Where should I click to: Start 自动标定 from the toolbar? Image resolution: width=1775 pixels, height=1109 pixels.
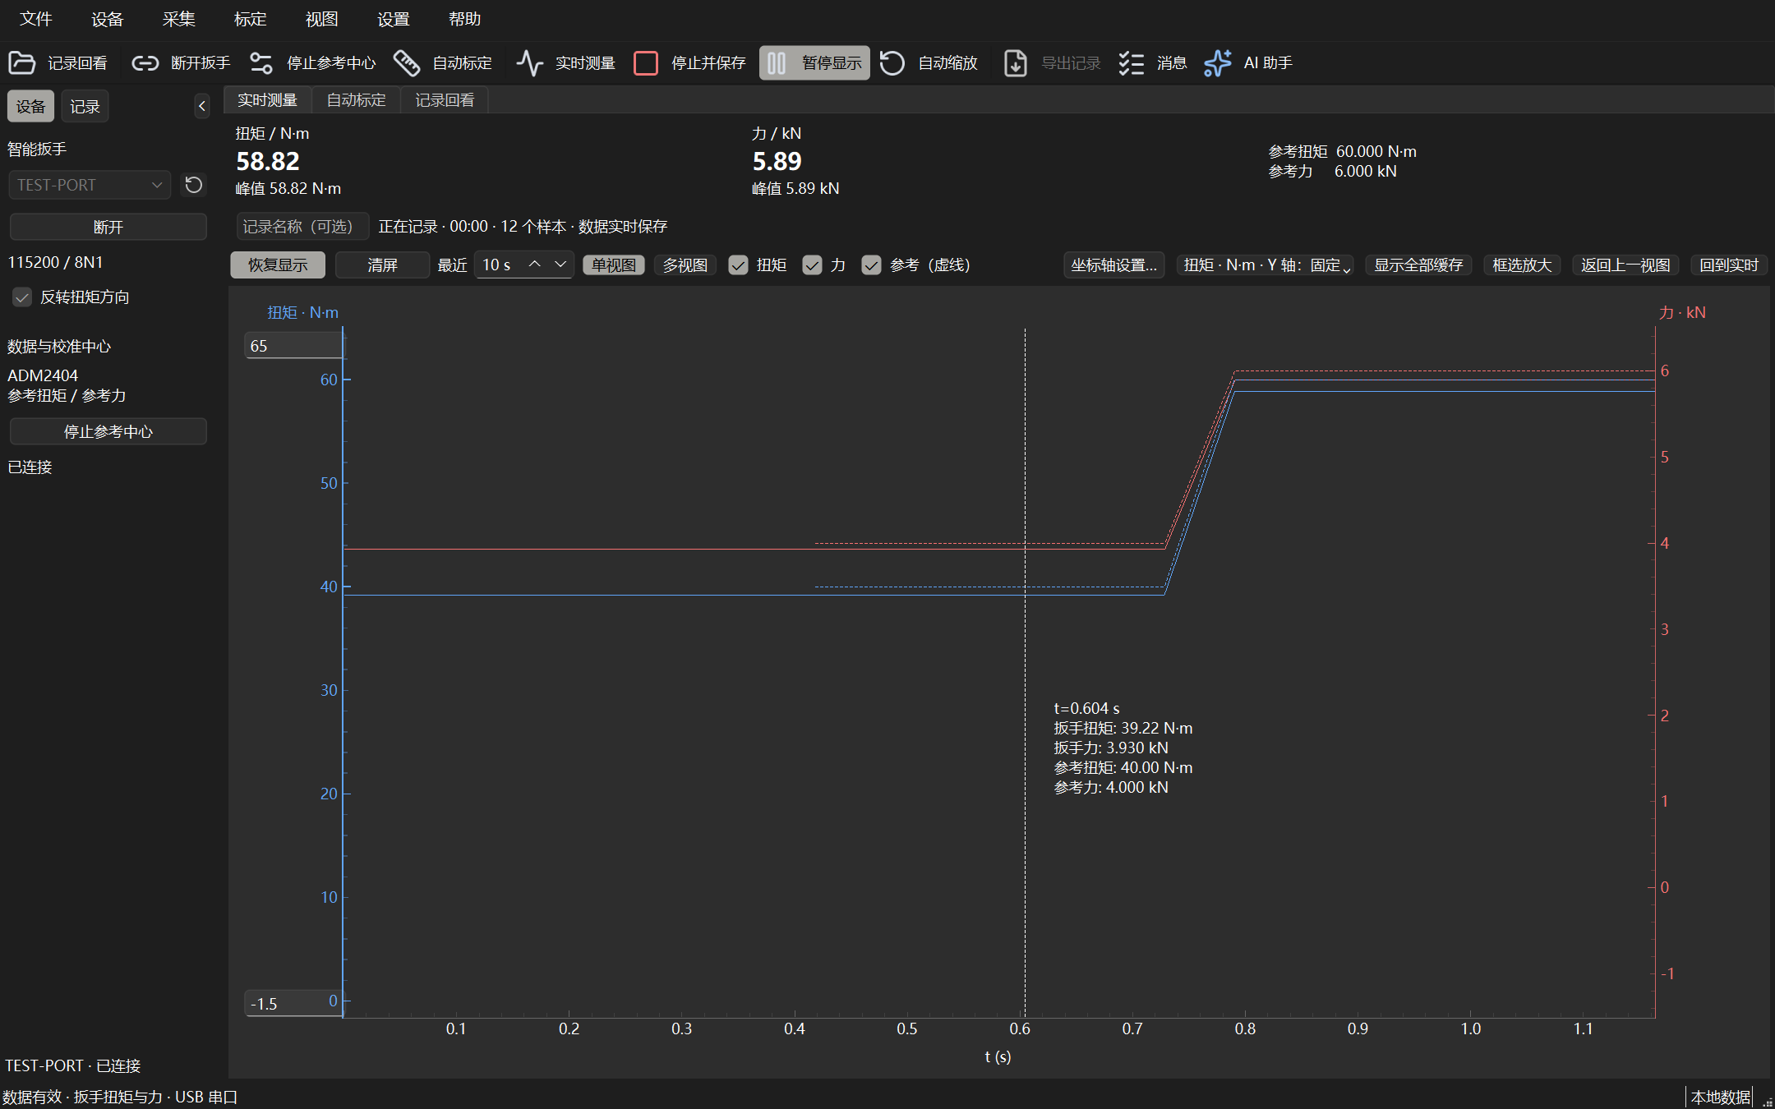tap(443, 63)
